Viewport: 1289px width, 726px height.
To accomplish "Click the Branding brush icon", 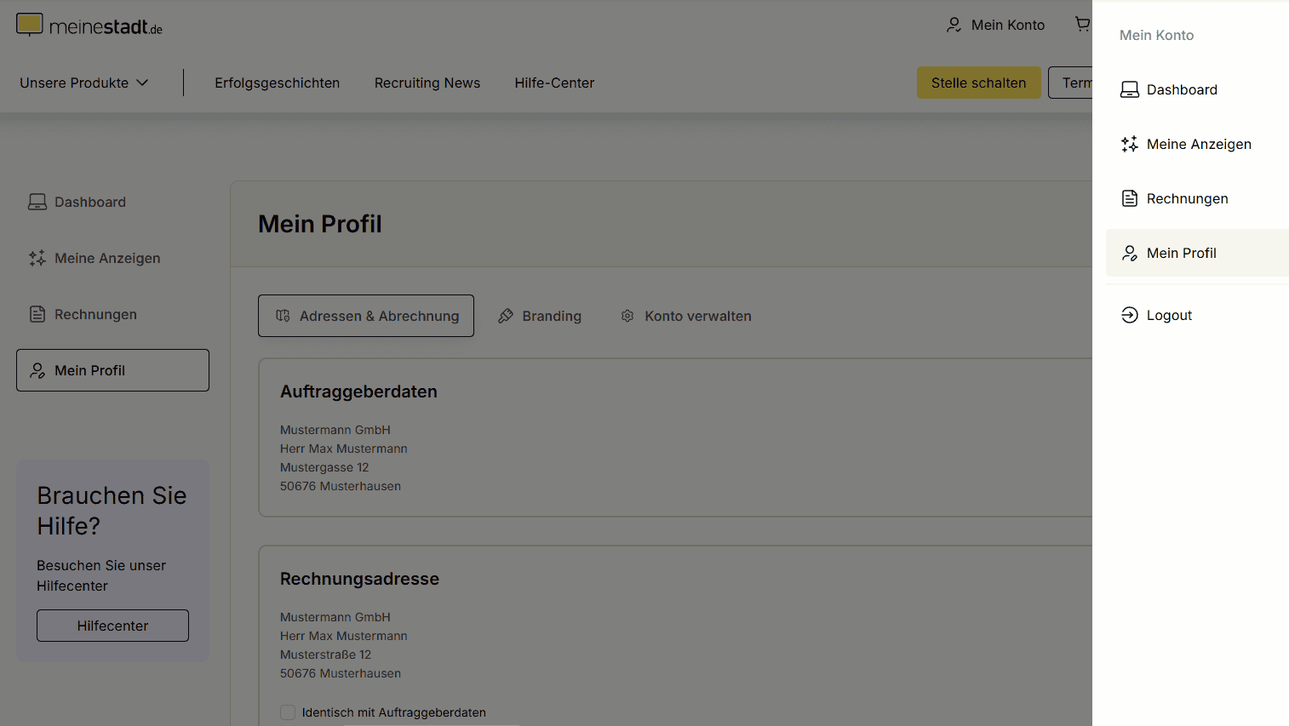I will (506, 316).
